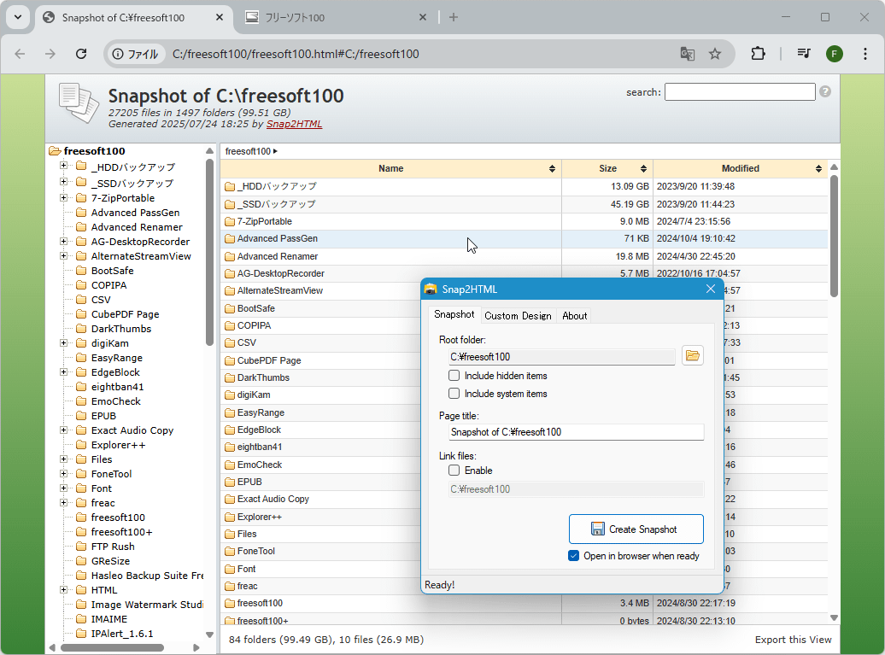Image resolution: width=885 pixels, height=655 pixels.
Task: Switch to the Custom Design tab
Action: pyautogui.click(x=518, y=316)
